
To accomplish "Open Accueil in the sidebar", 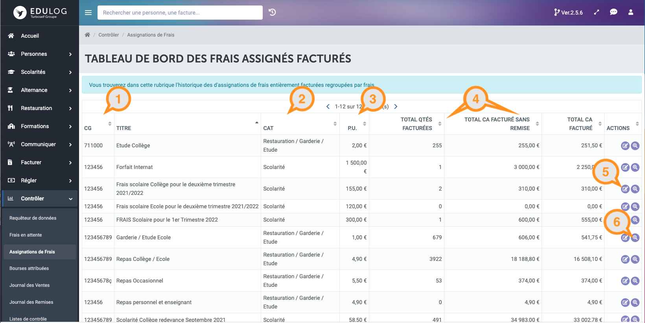I will pos(39,36).
